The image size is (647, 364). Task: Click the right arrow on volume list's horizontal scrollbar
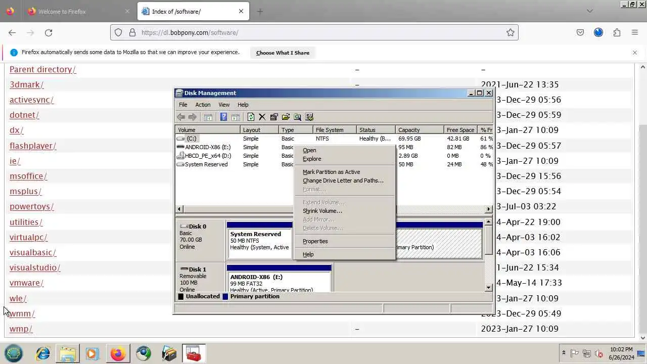pos(488,209)
